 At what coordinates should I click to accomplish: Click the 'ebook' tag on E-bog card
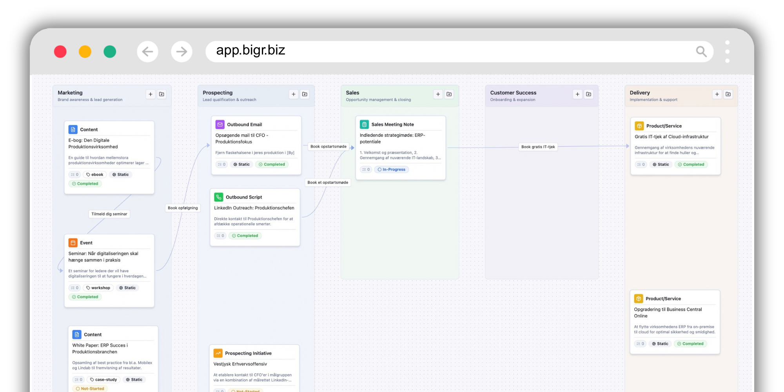[95, 174]
